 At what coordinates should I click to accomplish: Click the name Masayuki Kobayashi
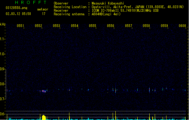pos(108,3)
